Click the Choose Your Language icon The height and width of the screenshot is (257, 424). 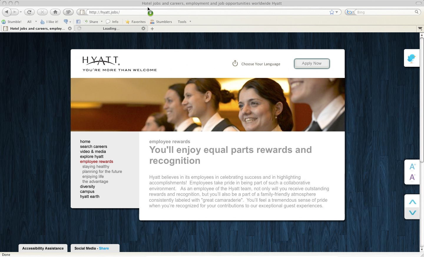click(x=235, y=63)
